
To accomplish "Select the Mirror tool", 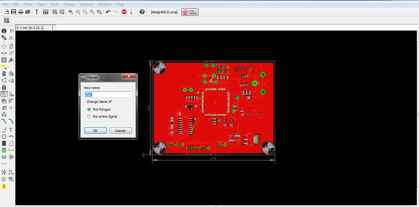I will pos(4,53).
